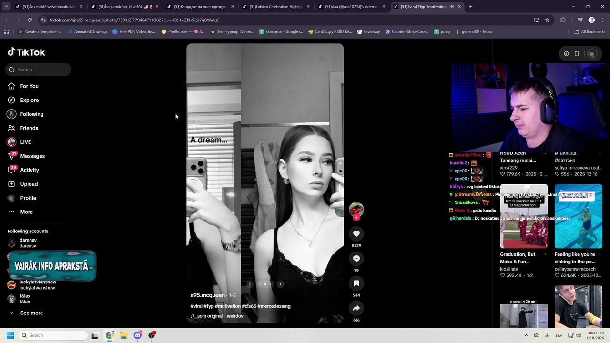This screenshot has height=343, width=610.
Task: Open the Chrome extensions menu
Action: [x=563, y=20]
